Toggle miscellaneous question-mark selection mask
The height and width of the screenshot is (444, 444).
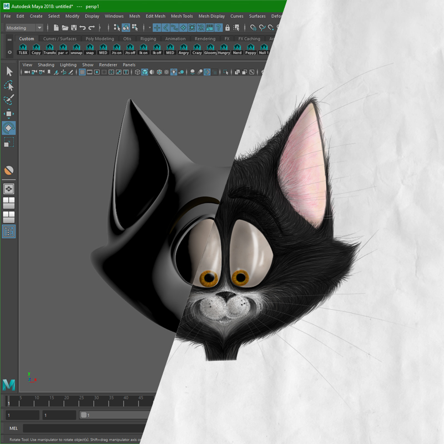tap(218, 27)
